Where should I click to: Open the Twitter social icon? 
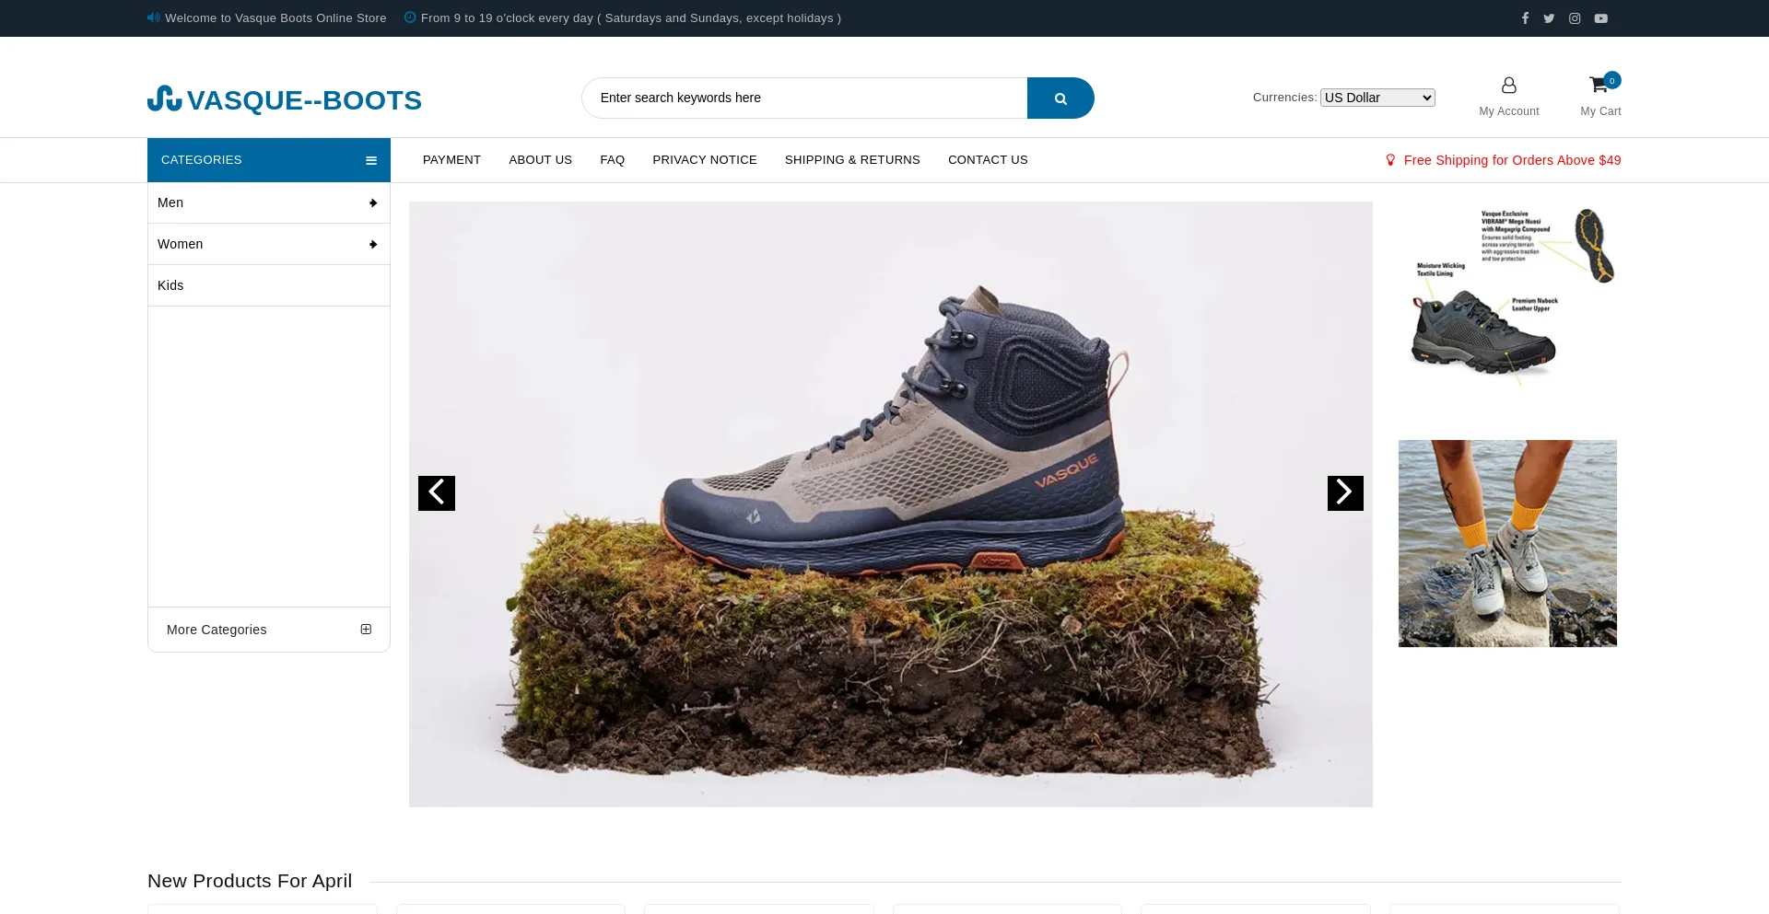(x=1549, y=18)
